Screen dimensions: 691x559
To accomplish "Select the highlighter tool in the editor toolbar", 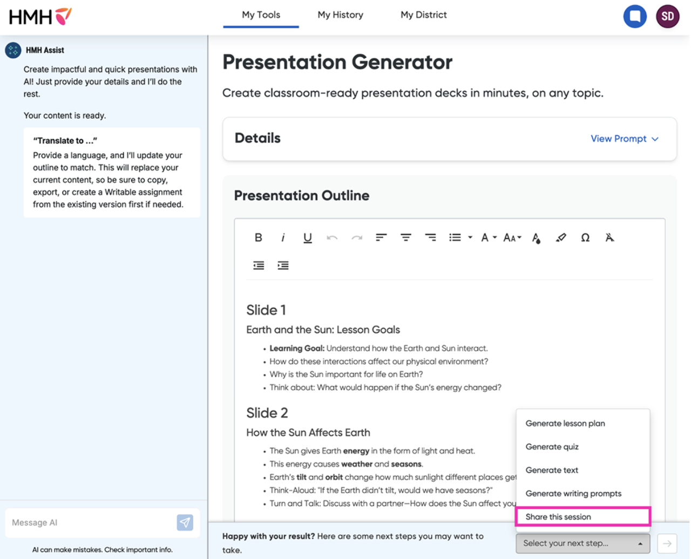I will (560, 238).
